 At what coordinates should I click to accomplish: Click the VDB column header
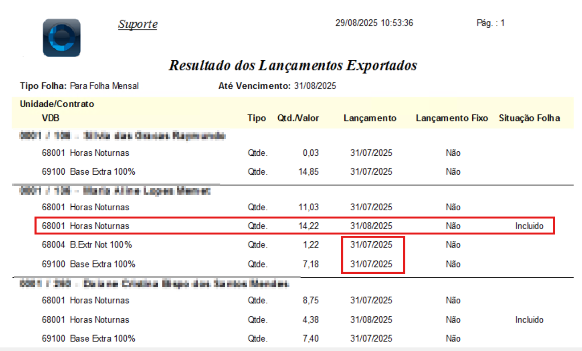coord(51,118)
